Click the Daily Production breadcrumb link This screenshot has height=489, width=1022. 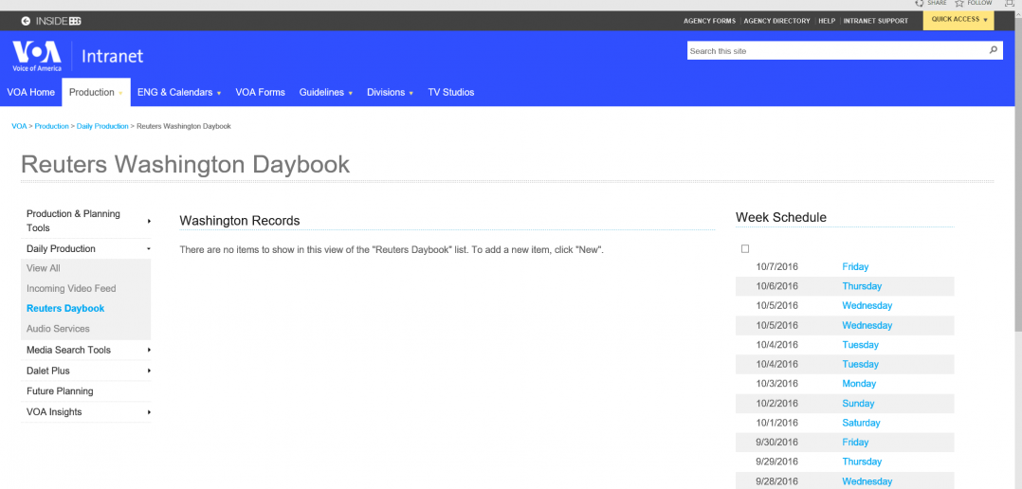click(102, 126)
